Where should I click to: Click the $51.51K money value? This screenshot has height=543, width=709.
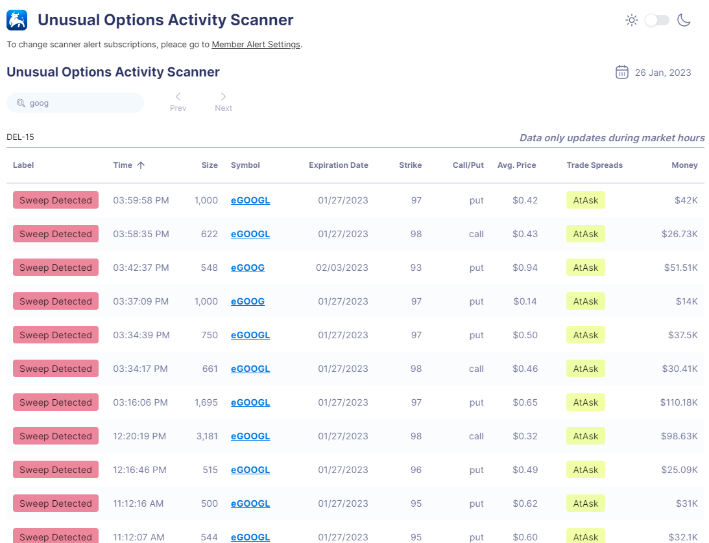coord(681,268)
